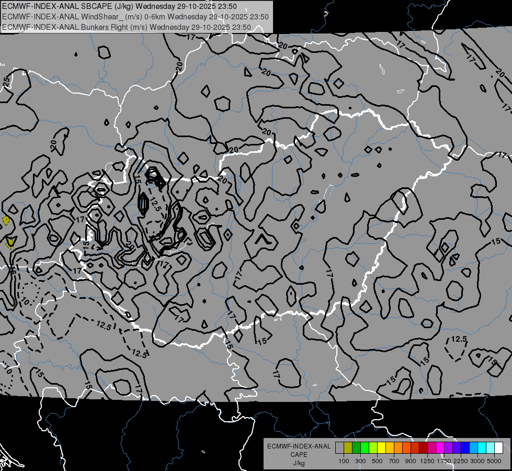Click the CAPE label in the colorbar legend
Image resolution: width=512 pixels, height=471 pixels.
299,455
